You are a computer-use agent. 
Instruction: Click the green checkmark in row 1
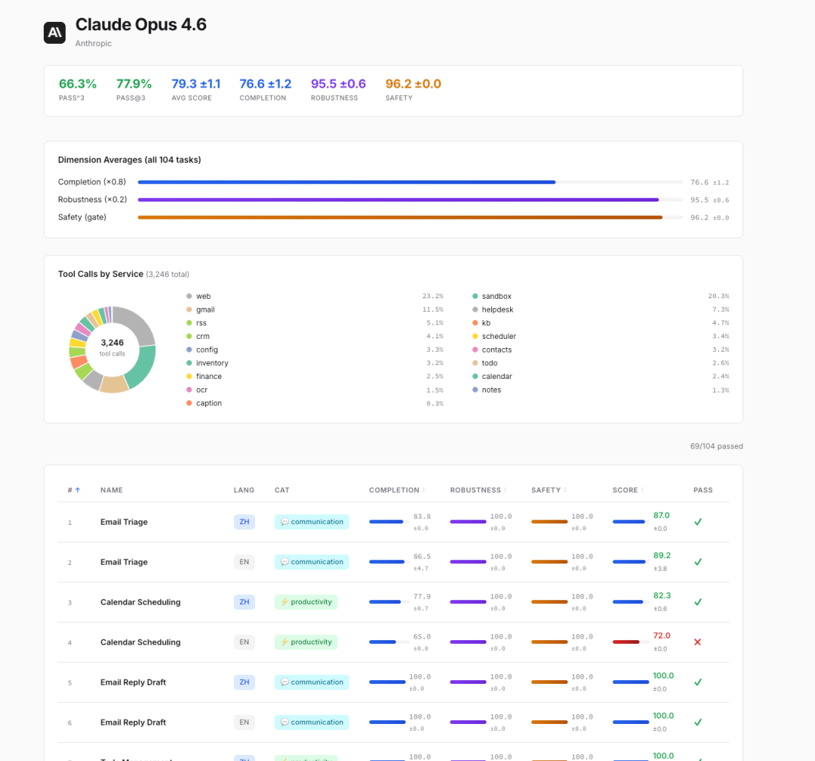[x=698, y=522]
